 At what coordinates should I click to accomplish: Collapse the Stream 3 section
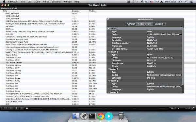(108, 81)
